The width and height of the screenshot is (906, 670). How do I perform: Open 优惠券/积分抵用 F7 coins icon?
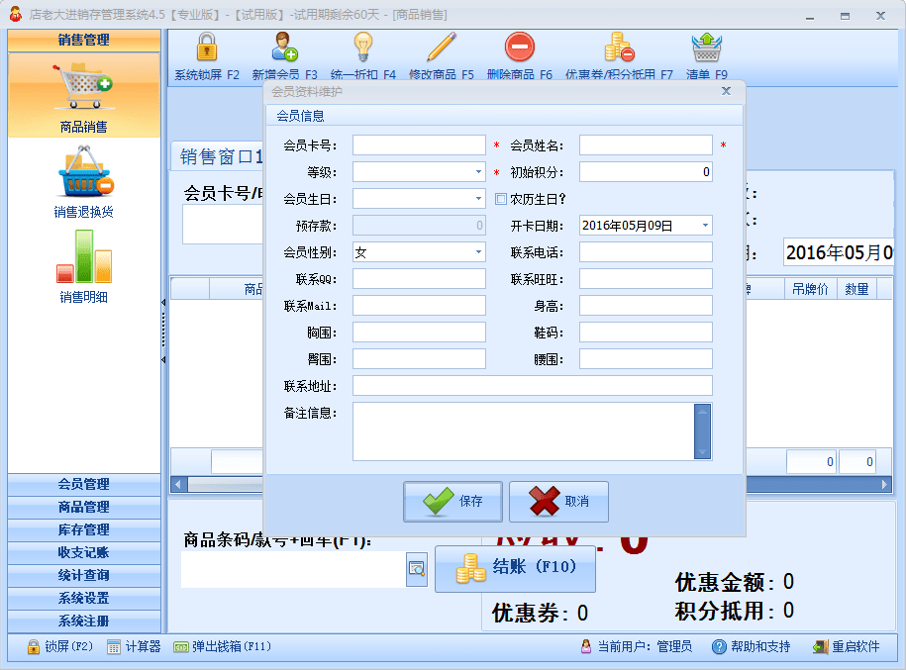619,48
